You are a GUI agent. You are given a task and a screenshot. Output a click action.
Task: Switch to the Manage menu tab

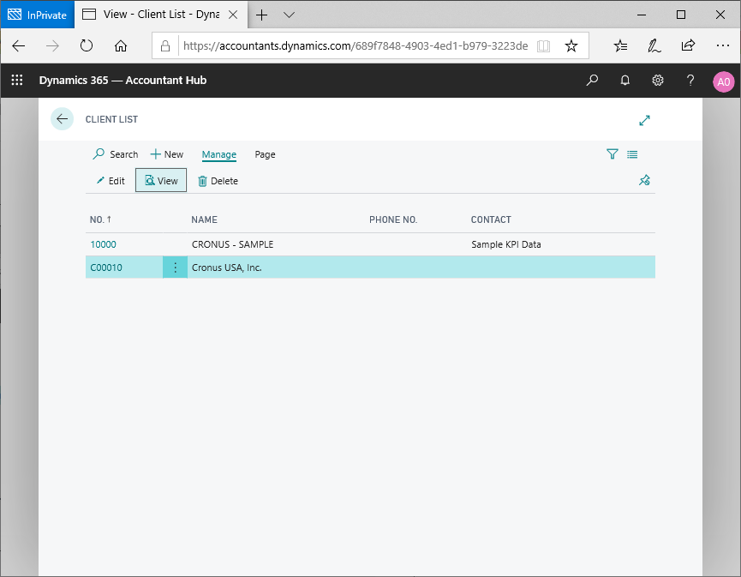click(219, 154)
